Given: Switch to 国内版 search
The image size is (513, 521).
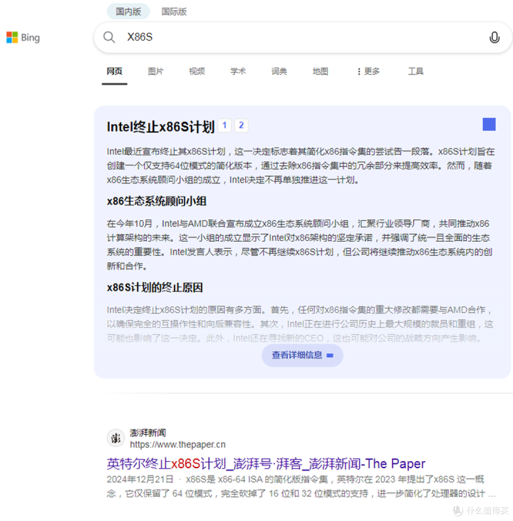Looking at the screenshot, I should click(128, 11).
